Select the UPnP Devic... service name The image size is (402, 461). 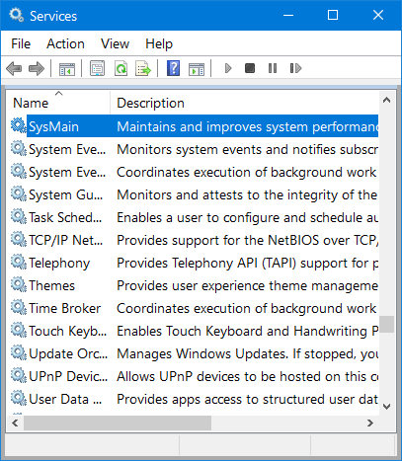68,376
